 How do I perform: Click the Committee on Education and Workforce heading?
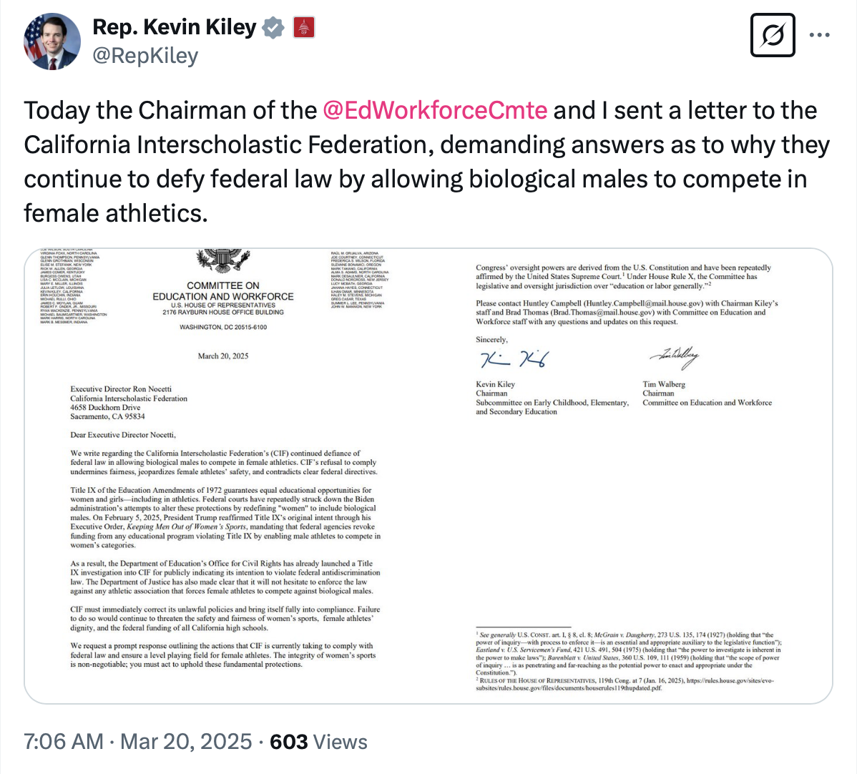pos(222,291)
